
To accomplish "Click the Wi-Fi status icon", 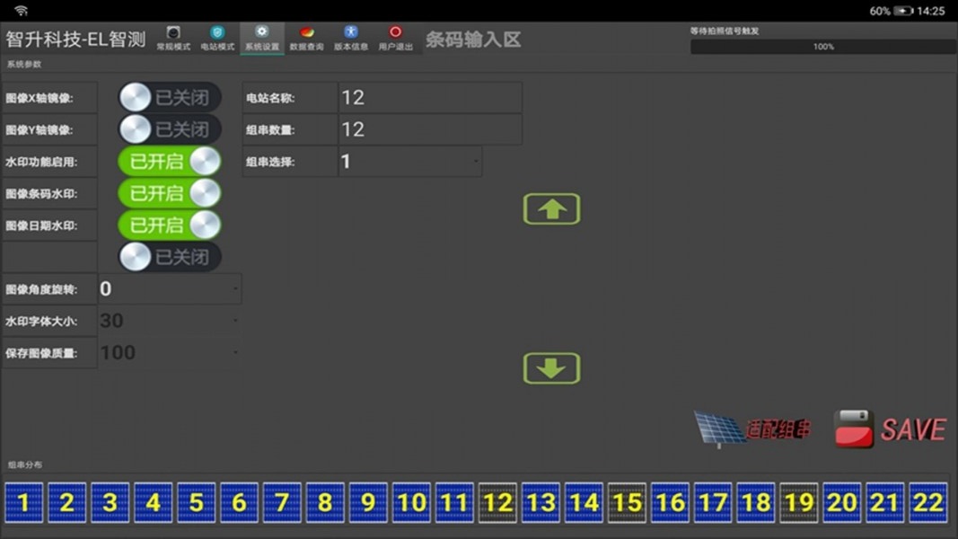I will click(22, 11).
